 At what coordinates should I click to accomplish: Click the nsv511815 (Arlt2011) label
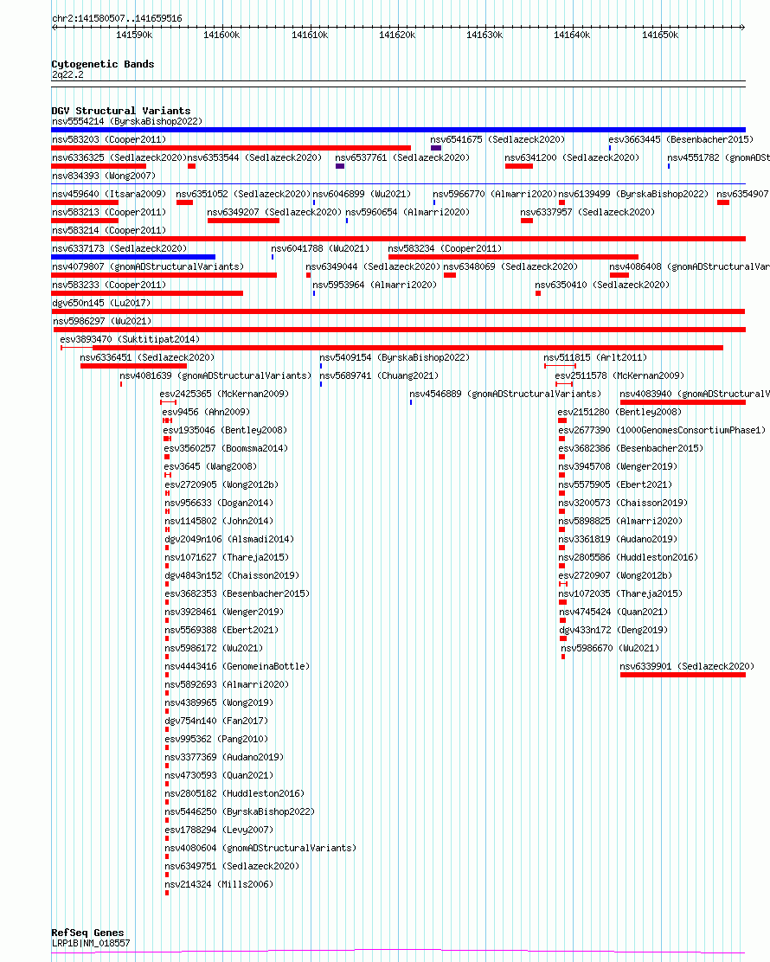595,357
